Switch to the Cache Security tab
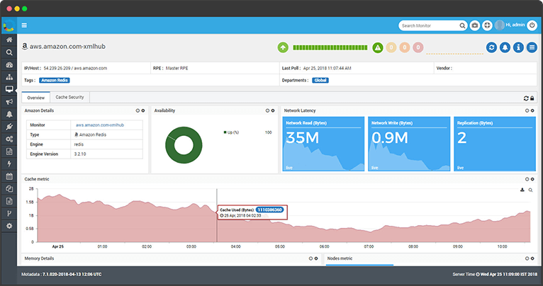Viewport: 543px width, 286px height. pos(70,97)
